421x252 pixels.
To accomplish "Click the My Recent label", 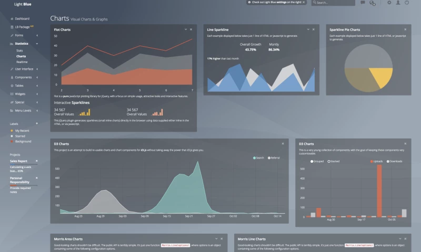I will [22, 130].
